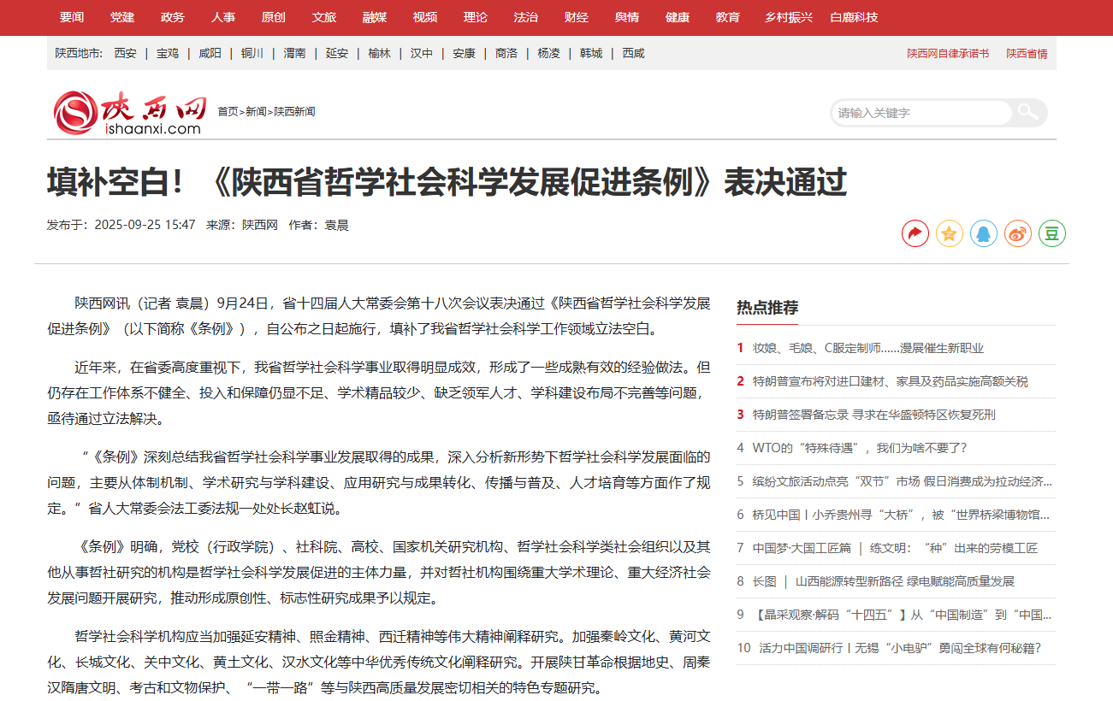Open the 白鹿科技 nav item
This screenshot has height=701, width=1113.
point(854,17)
